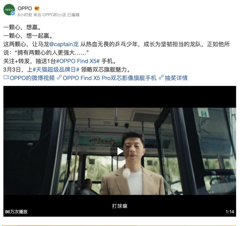Open the OPPO的微博视频 link
Viewport: 240px width, 226px height.
(32, 78)
